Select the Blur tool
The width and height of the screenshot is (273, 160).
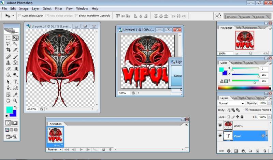tap(8, 75)
